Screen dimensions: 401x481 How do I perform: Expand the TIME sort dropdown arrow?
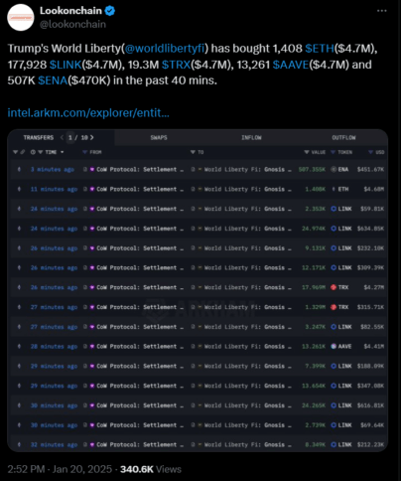point(63,152)
